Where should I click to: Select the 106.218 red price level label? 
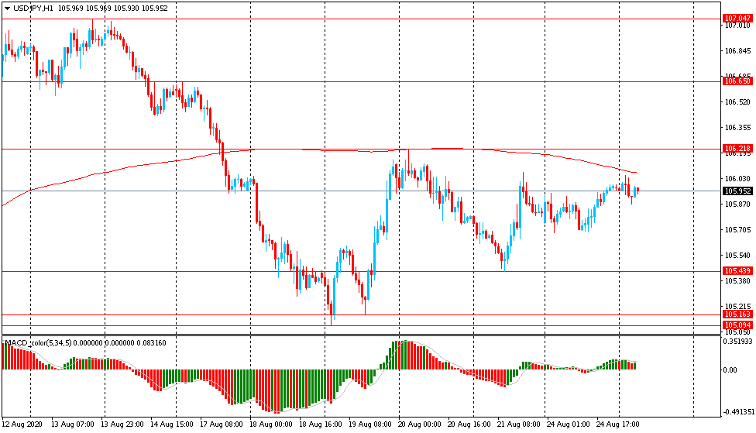tap(737, 149)
